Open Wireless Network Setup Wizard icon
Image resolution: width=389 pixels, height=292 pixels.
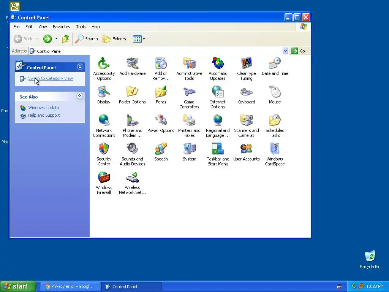132,178
